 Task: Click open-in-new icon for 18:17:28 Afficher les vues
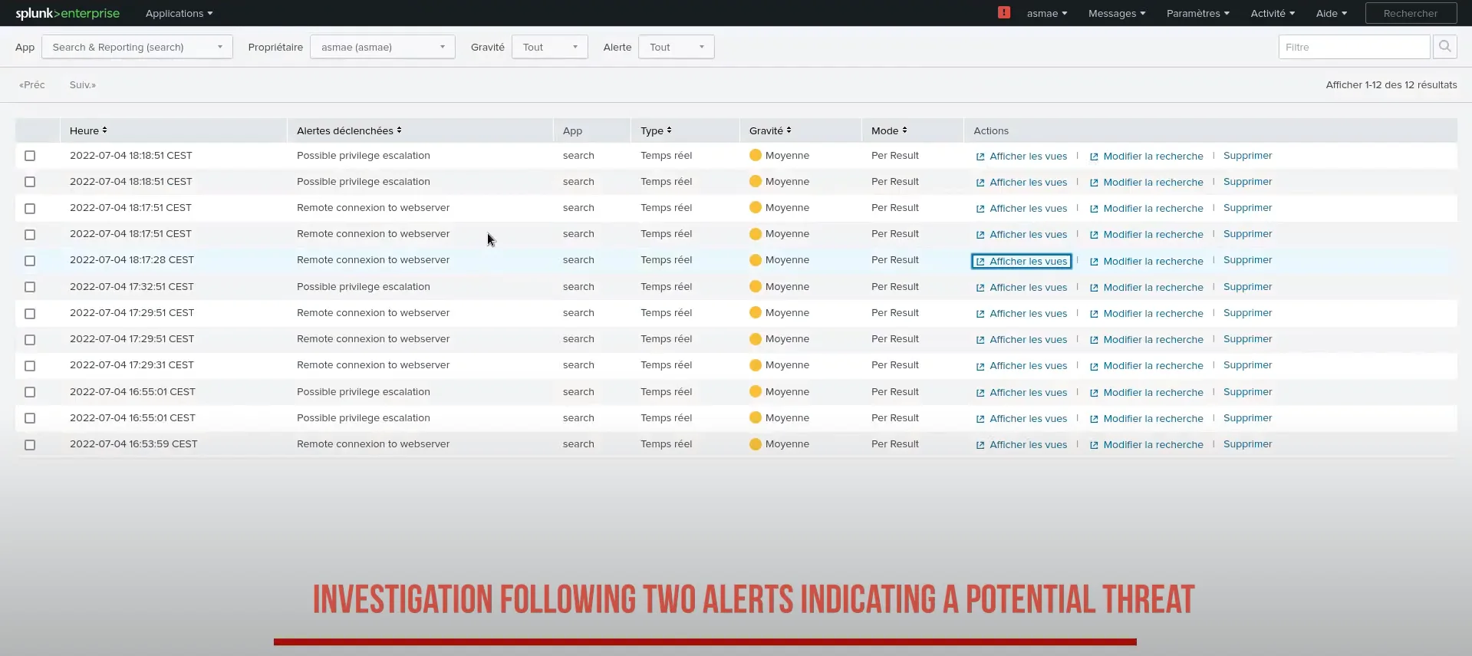click(x=980, y=262)
